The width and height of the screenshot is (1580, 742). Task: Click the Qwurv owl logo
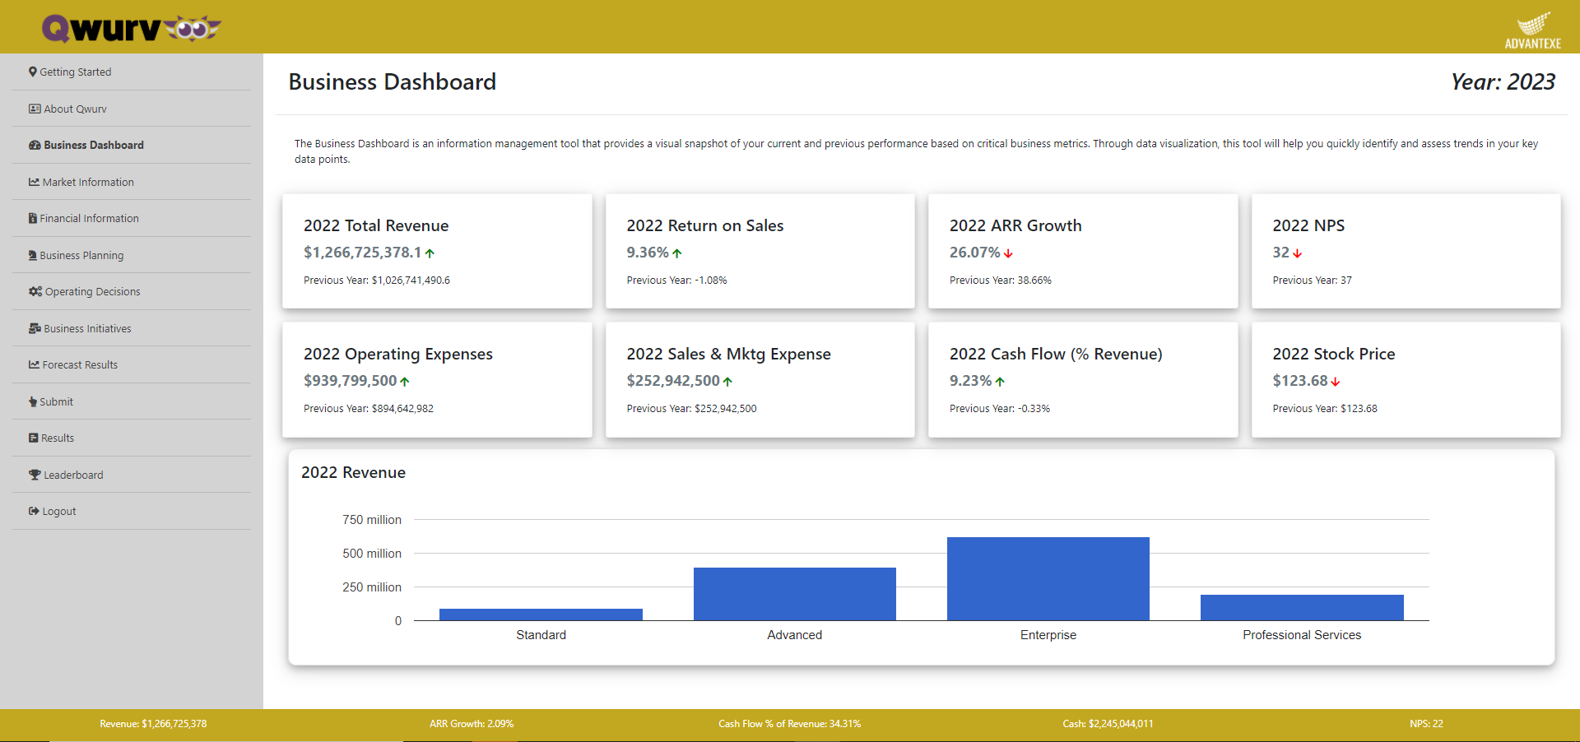coord(132,29)
